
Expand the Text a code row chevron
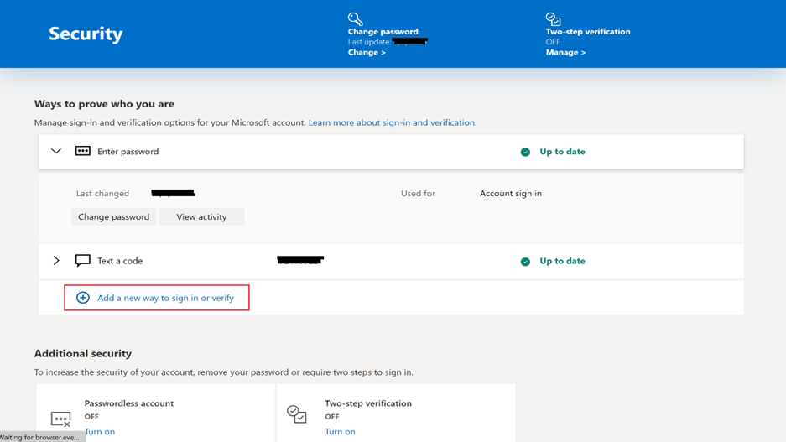click(x=56, y=261)
